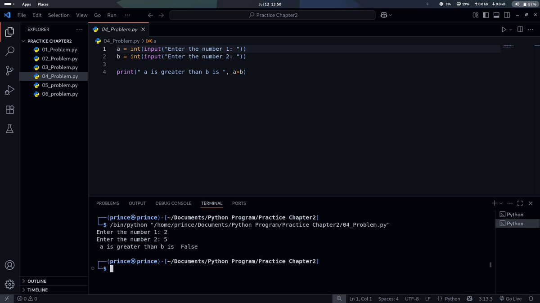Open the File menu
Image resolution: width=540 pixels, height=303 pixels.
pyautogui.click(x=22, y=15)
